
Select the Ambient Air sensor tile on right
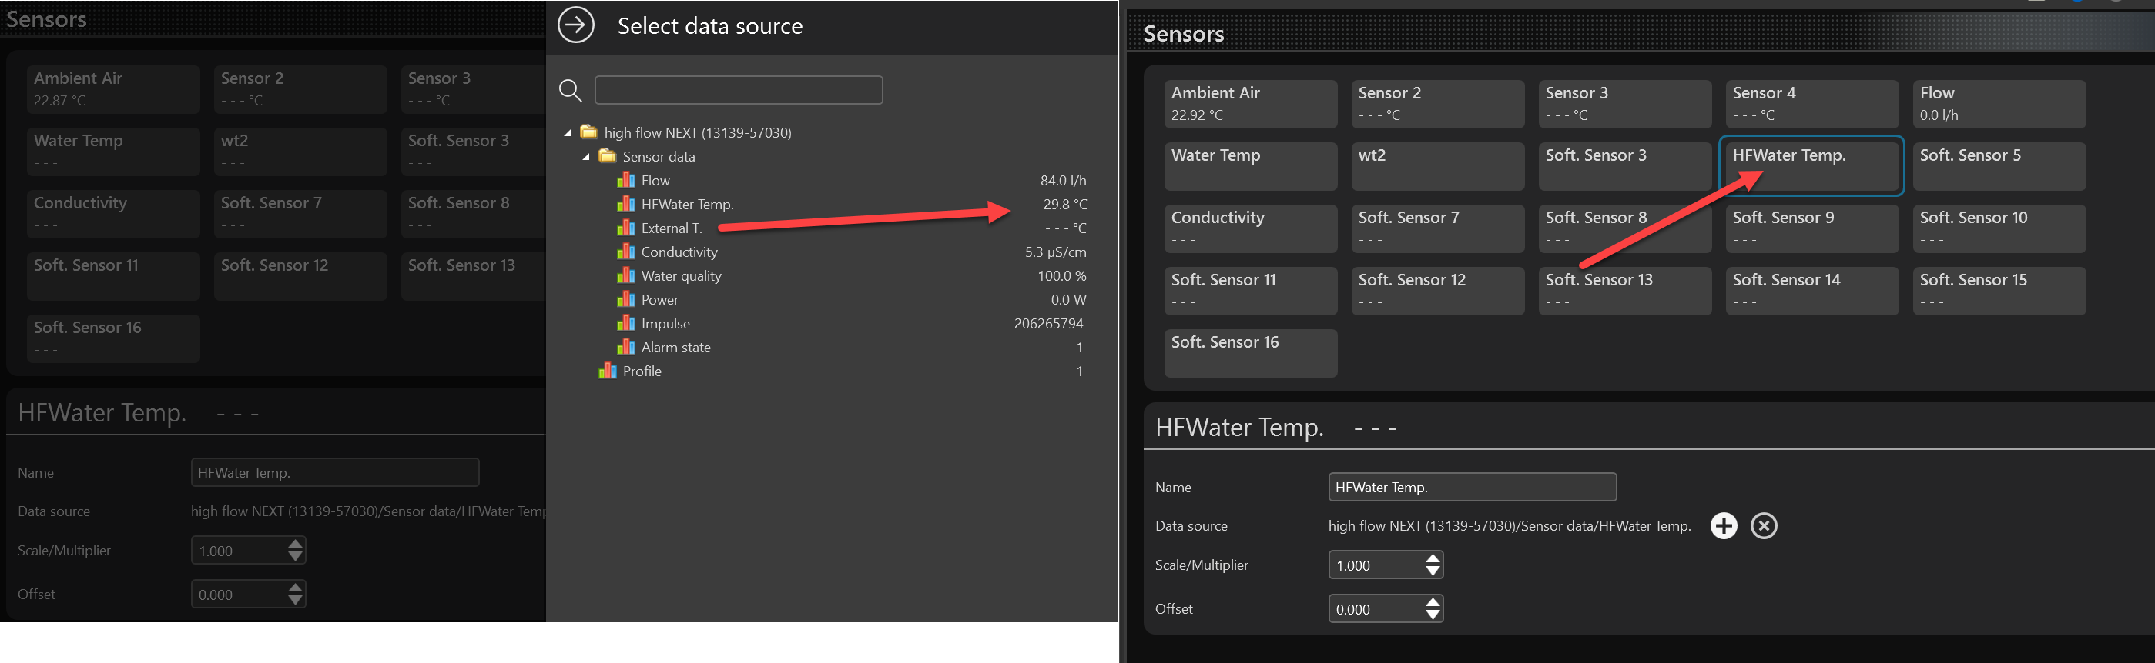pyautogui.click(x=1250, y=104)
